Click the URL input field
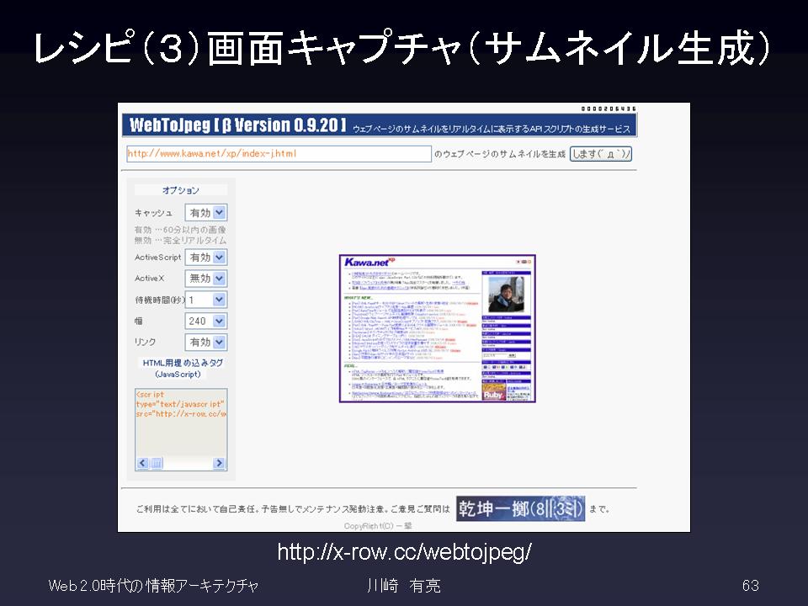The image size is (808, 606). pos(278,154)
